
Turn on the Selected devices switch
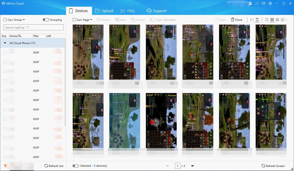[76, 166]
